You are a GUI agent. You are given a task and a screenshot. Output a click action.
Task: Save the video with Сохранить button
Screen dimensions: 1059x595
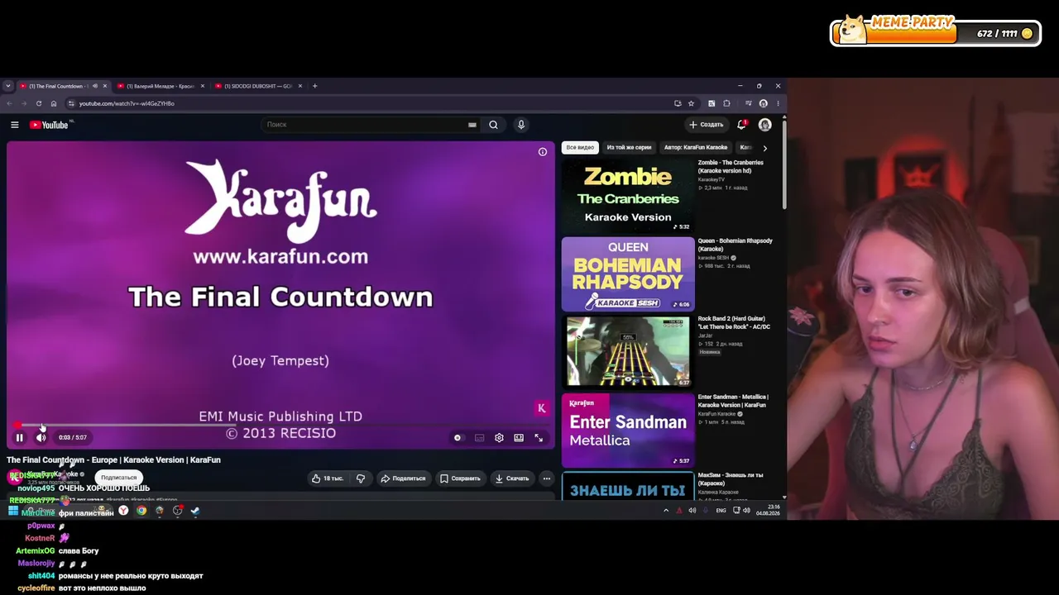(460, 478)
